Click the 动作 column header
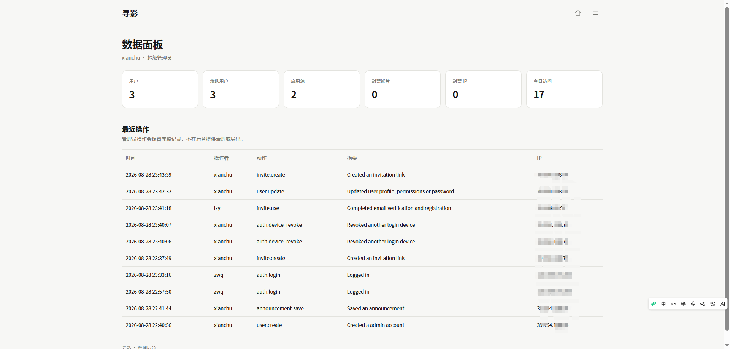The image size is (730, 349). (262, 158)
